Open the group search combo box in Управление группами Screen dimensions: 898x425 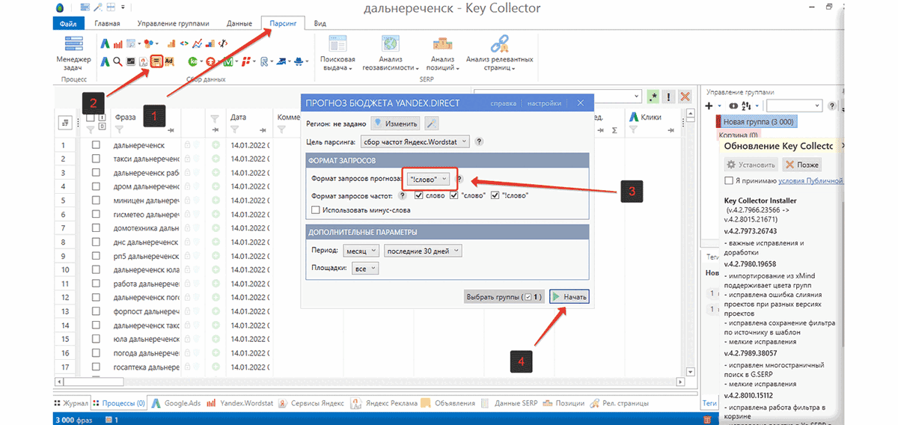click(794, 106)
